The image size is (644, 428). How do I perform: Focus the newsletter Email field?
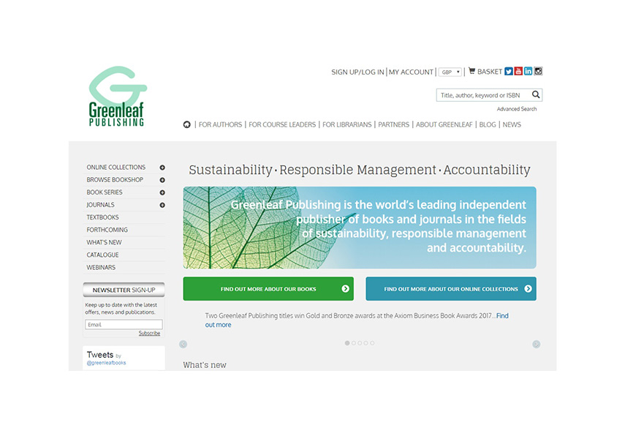[x=124, y=324]
